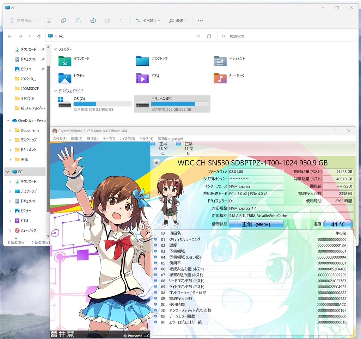
Task: Click the Explorer address bar PC path
Action: (61, 36)
